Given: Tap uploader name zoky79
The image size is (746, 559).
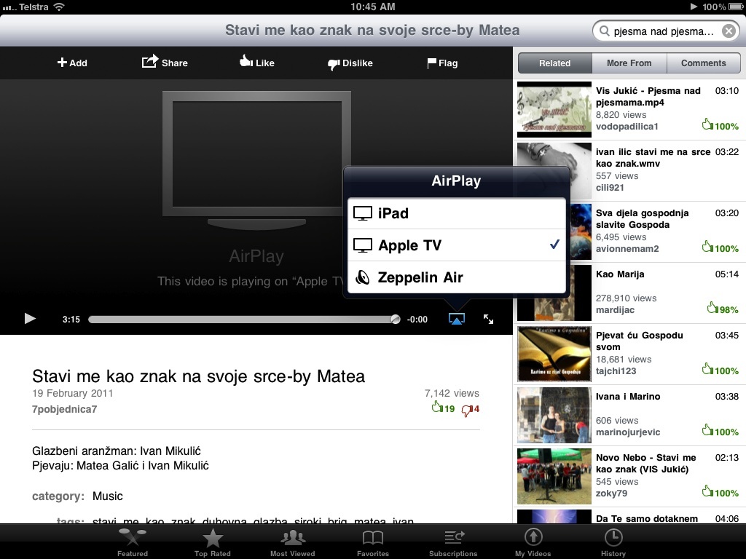Looking at the screenshot, I should 611,493.
